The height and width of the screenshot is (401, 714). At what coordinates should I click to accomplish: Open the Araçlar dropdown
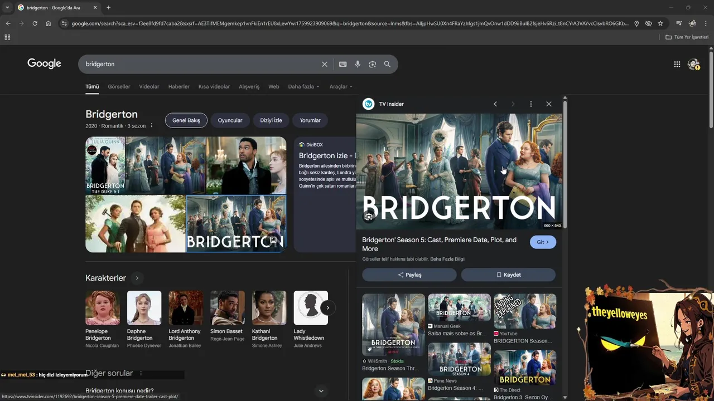click(x=341, y=86)
